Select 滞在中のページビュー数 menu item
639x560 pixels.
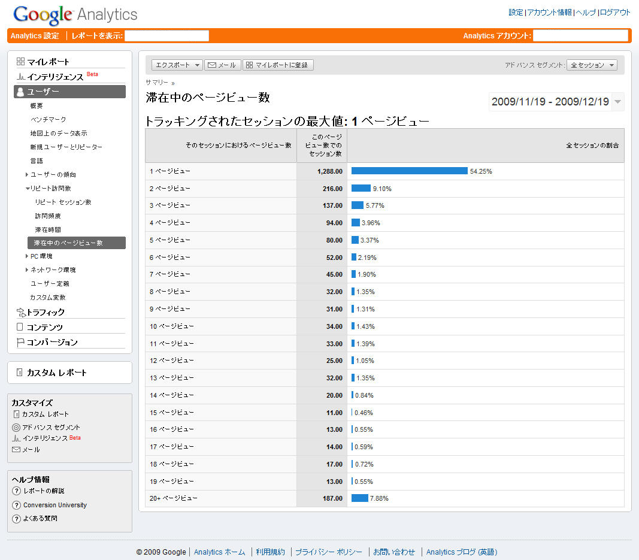(x=77, y=243)
